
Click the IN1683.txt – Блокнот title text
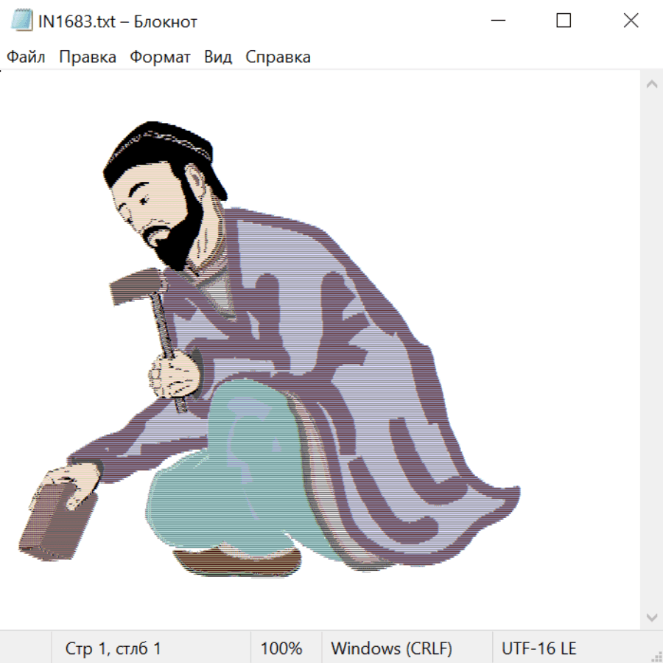[118, 21]
